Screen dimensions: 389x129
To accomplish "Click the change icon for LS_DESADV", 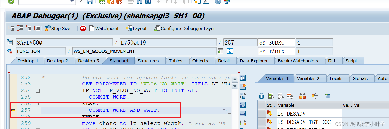I will tap(269, 114).
